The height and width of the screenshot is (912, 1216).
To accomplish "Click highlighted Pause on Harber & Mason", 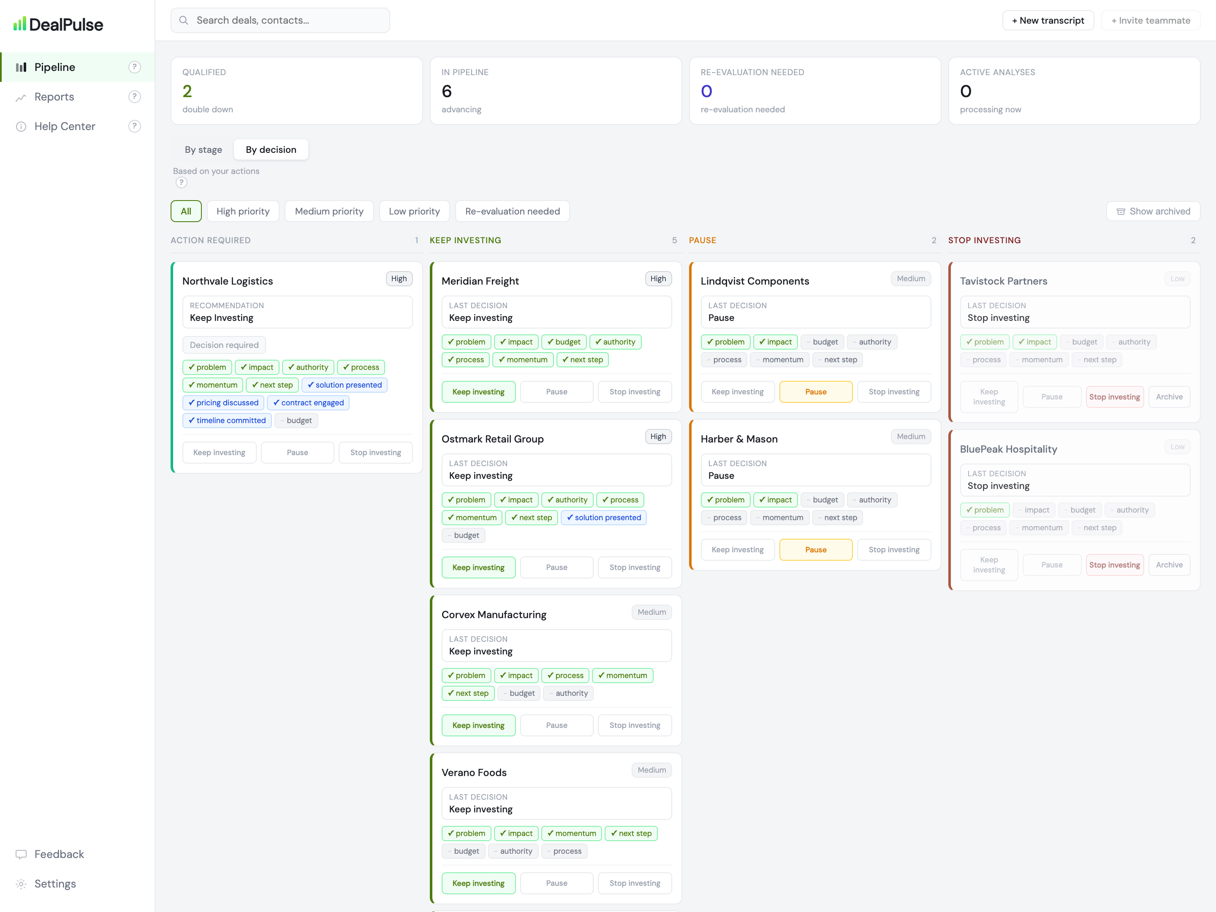I will (816, 550).
